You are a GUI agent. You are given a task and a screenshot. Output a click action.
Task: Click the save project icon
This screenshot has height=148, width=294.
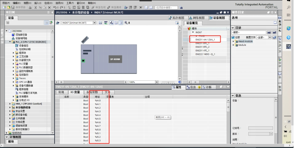click(13, 8)
